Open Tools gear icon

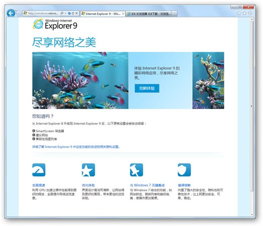click(250, 13)
